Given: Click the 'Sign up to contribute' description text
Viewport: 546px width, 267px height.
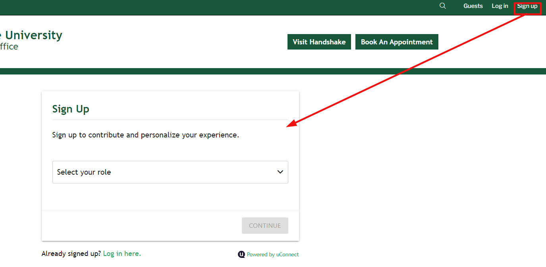Looking at the screenshot, I should pyautogui.click(x=145, y=135).
